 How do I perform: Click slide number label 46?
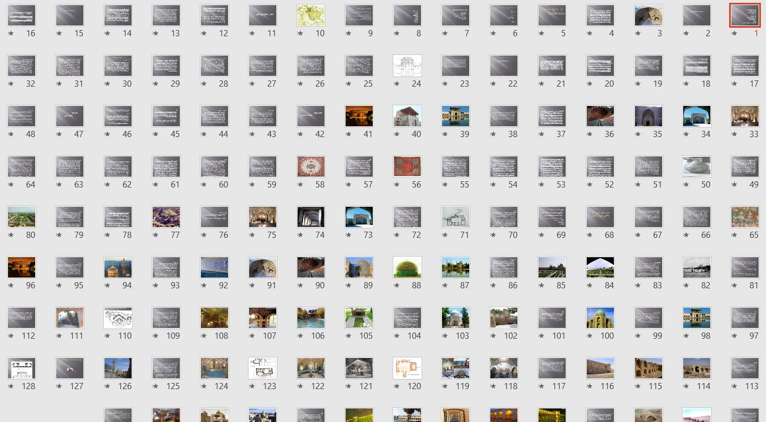coord(127,134)
